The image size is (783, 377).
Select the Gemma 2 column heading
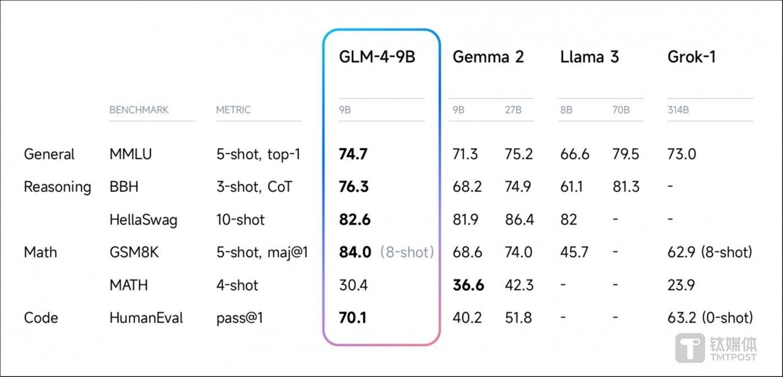(x=488, y=57)
